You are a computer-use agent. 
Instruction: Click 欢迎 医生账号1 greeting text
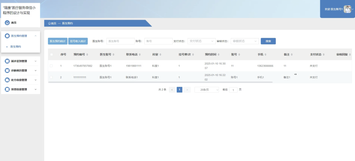coord(334,9)
